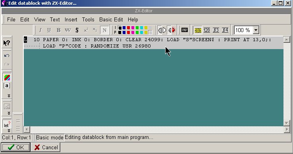
Task: Click the double-width W icon
Action: click(68, 30)
